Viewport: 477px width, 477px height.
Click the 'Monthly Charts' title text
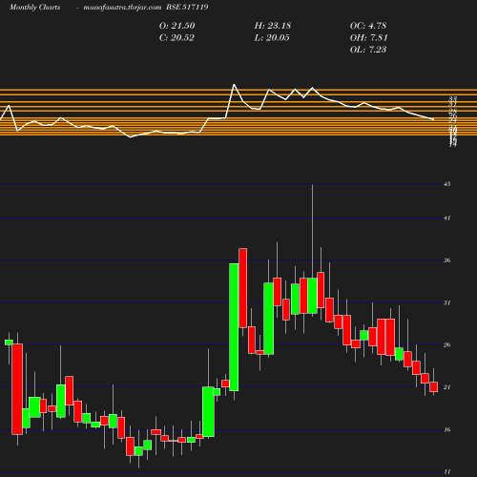(x=35, y=8)
